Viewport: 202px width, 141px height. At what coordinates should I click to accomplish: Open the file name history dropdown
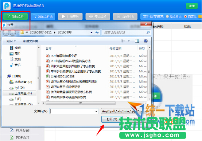point(96,111)
